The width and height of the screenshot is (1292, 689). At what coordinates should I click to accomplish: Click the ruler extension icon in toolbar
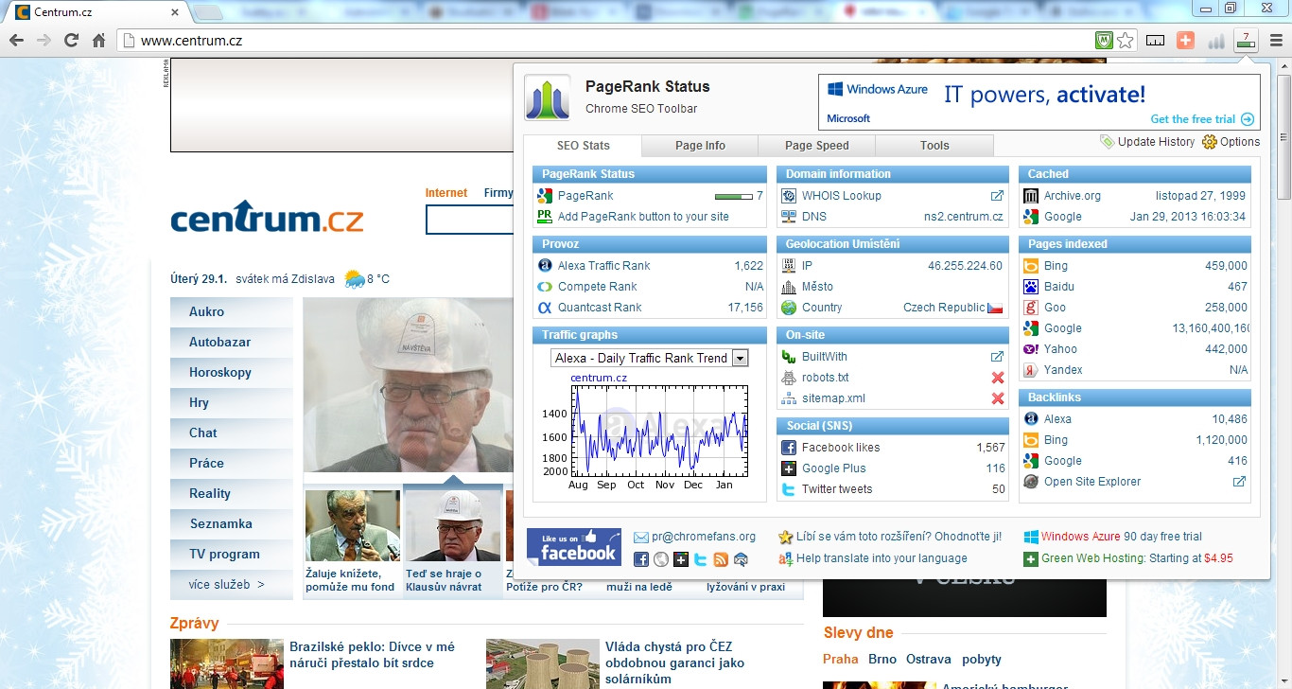1155,41
